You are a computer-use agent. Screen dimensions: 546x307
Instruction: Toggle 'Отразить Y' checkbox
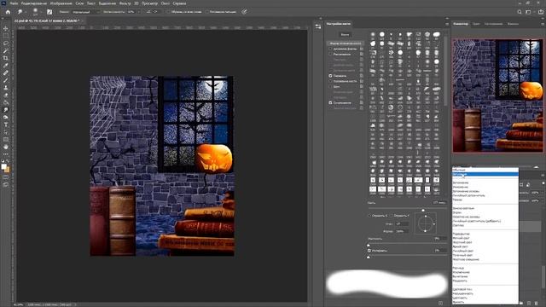[x=392, y=216]
